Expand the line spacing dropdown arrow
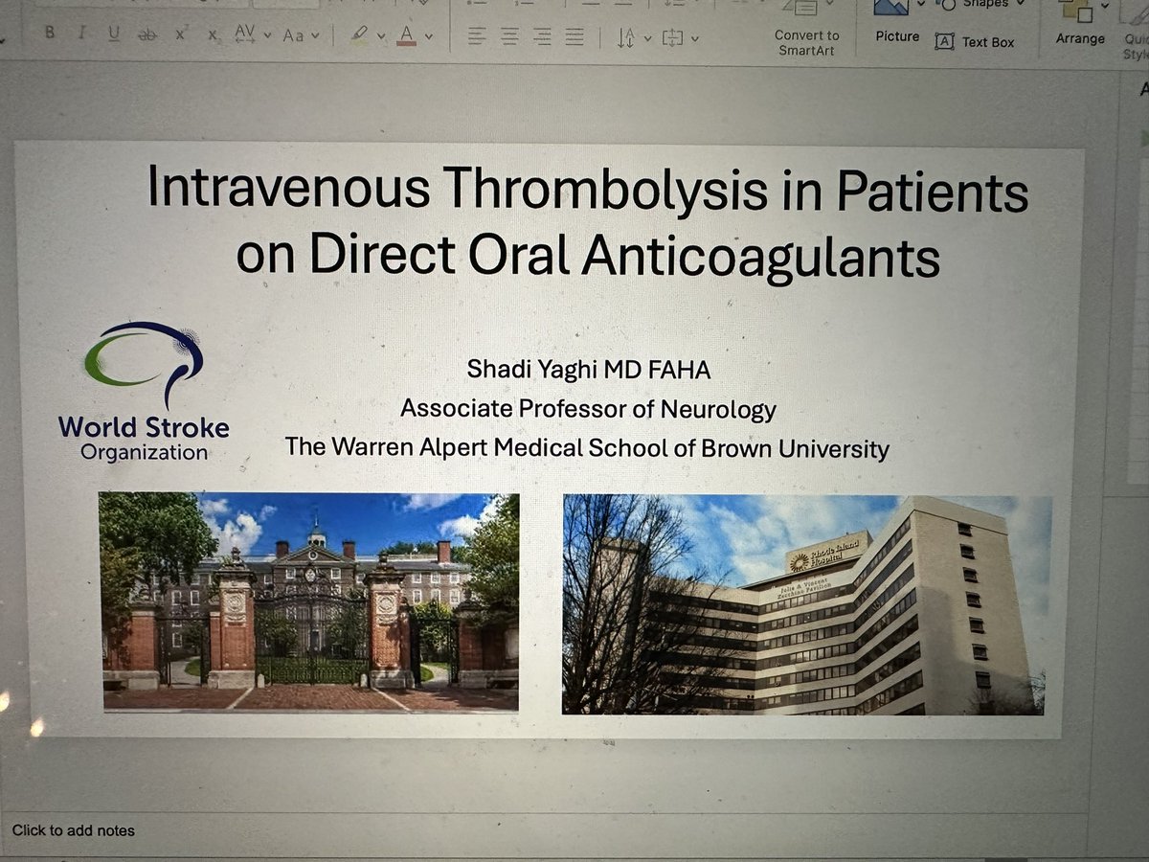 [x=648, y=39]
